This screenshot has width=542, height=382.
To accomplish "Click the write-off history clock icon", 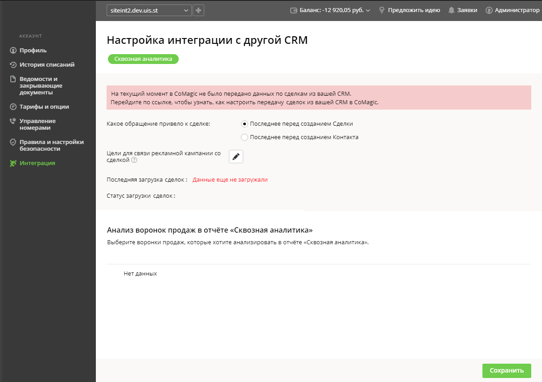I will 13,65.
